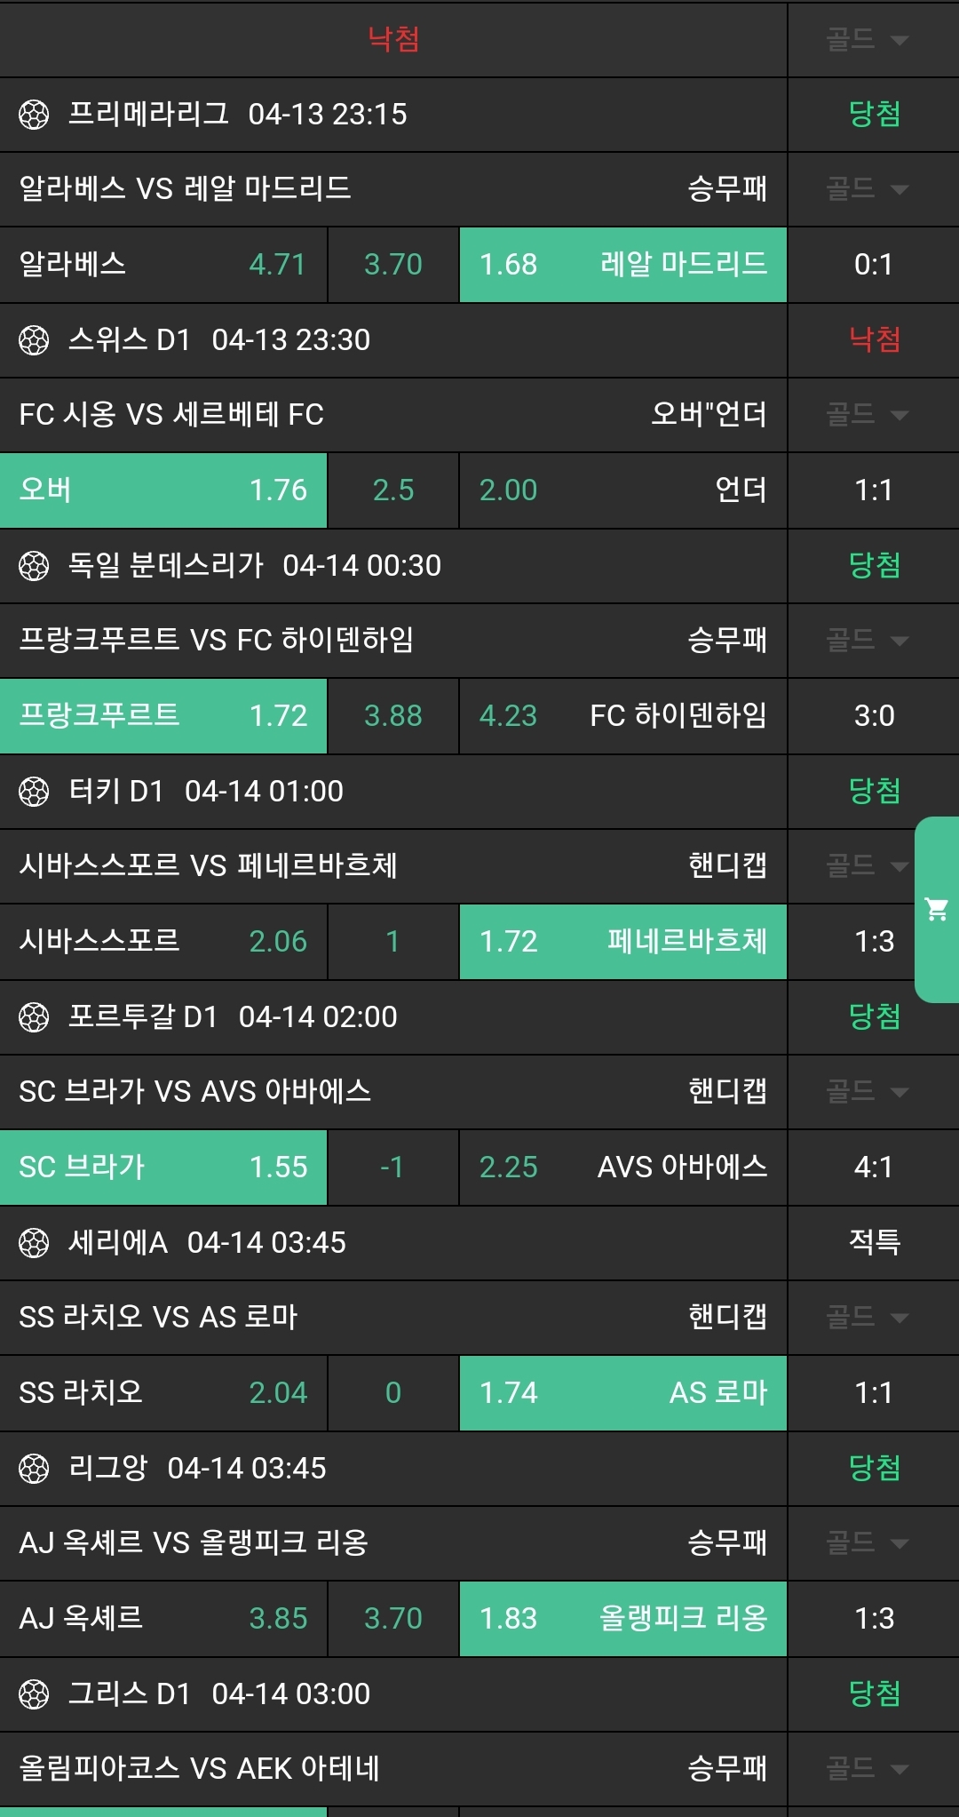Click the 3.88 draw odds for 프랑크푸르트 match
Viewport: 959px width, 1817px height.
[393, 716]
